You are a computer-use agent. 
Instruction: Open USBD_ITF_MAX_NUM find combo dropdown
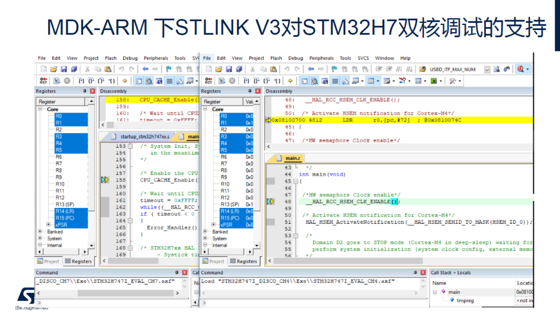pyautogui.click(x=487, y=69)
